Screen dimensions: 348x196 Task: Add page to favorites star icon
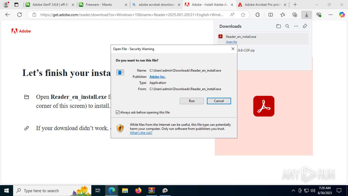coord(243,15)
